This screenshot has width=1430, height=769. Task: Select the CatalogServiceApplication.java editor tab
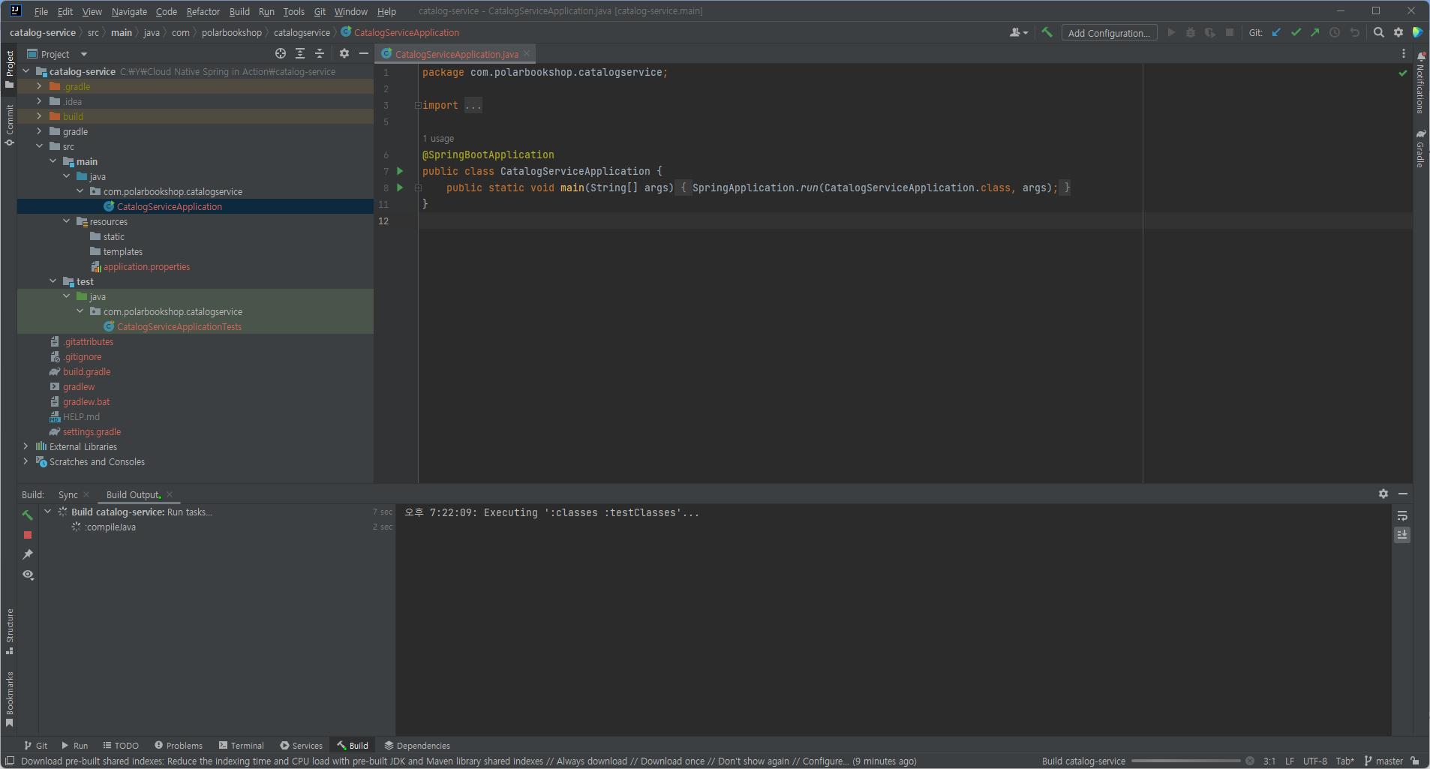point(456,54)
